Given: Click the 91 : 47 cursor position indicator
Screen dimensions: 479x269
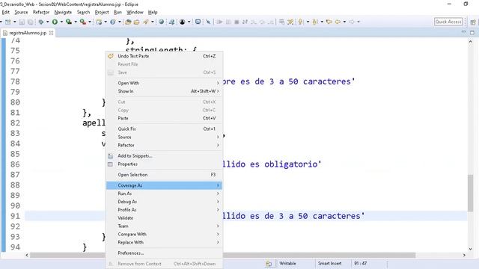Looking at the screenshot, I should (360, 263).
